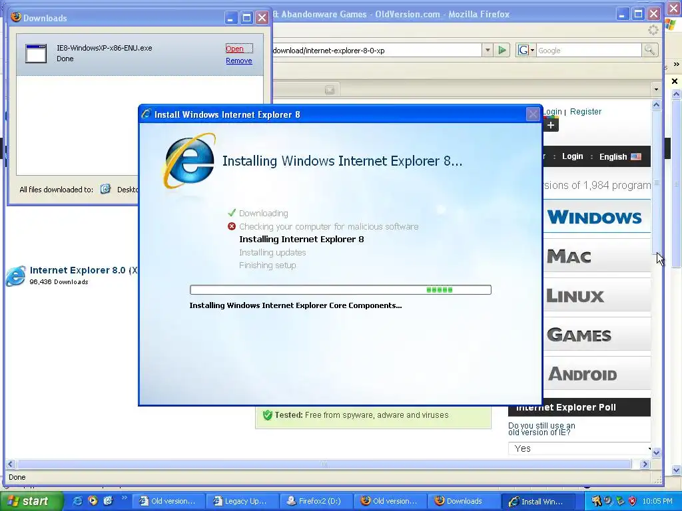
Task: Switch to Legacy Up... taskbar button
Action: 241,501
